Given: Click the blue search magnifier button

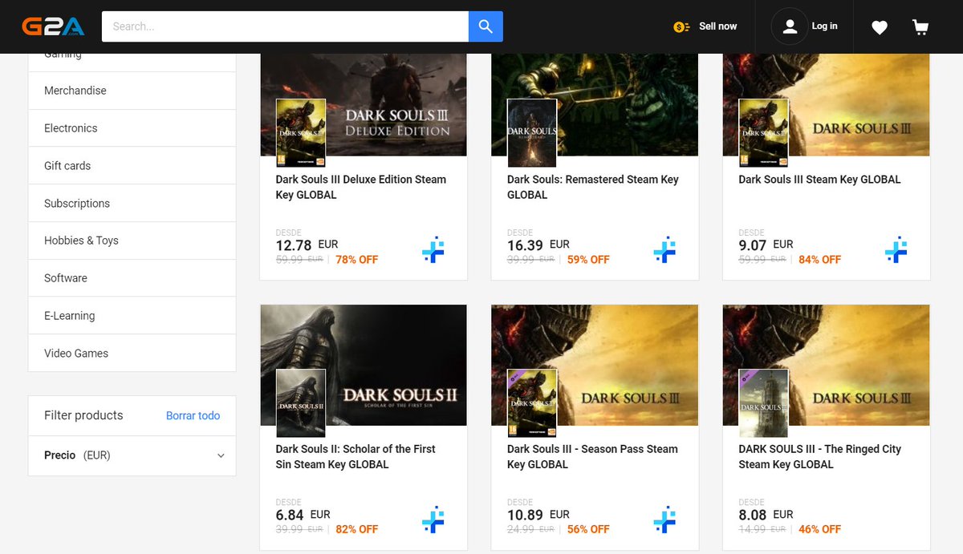Looking at the screenshot, I should 486,26.
